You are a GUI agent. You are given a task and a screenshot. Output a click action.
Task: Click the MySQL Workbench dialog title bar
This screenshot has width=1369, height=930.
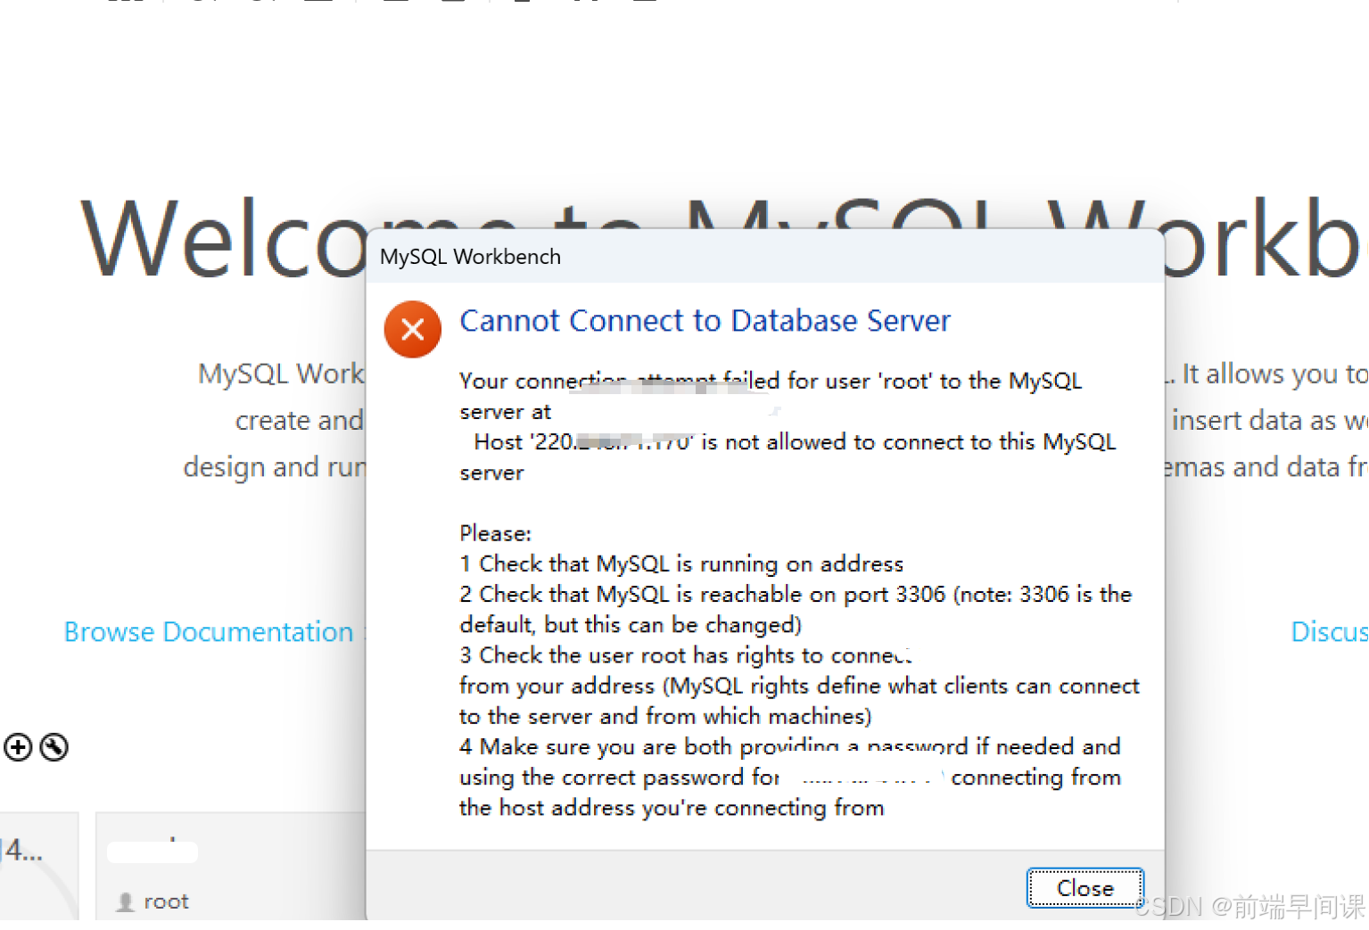(713, 257)
